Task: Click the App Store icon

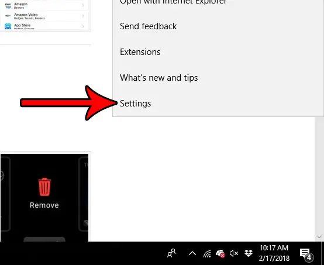Action: (8, 26)
